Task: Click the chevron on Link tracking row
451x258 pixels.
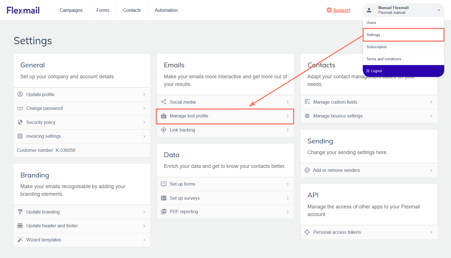Action: [x=288, y=130]
